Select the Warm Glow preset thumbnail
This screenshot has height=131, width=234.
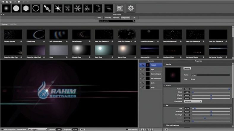(x=127, y=50)
